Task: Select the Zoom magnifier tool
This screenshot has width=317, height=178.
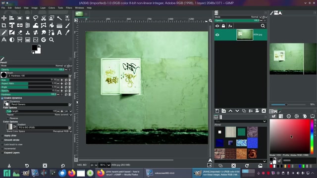Action: coord(52,40)
